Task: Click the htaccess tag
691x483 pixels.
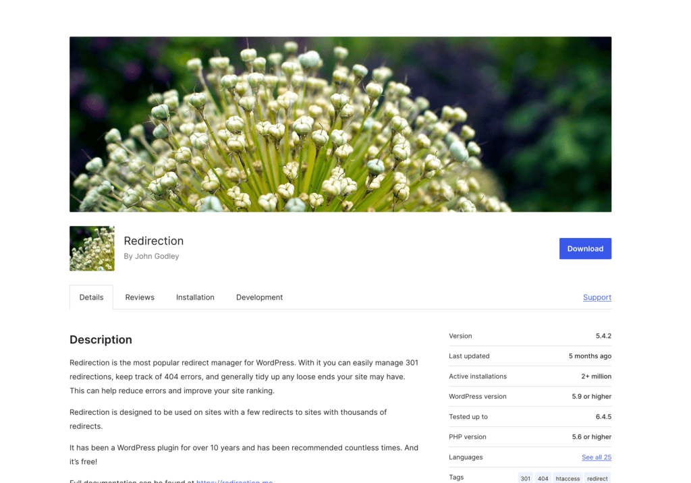Action: tap(568, 478)
